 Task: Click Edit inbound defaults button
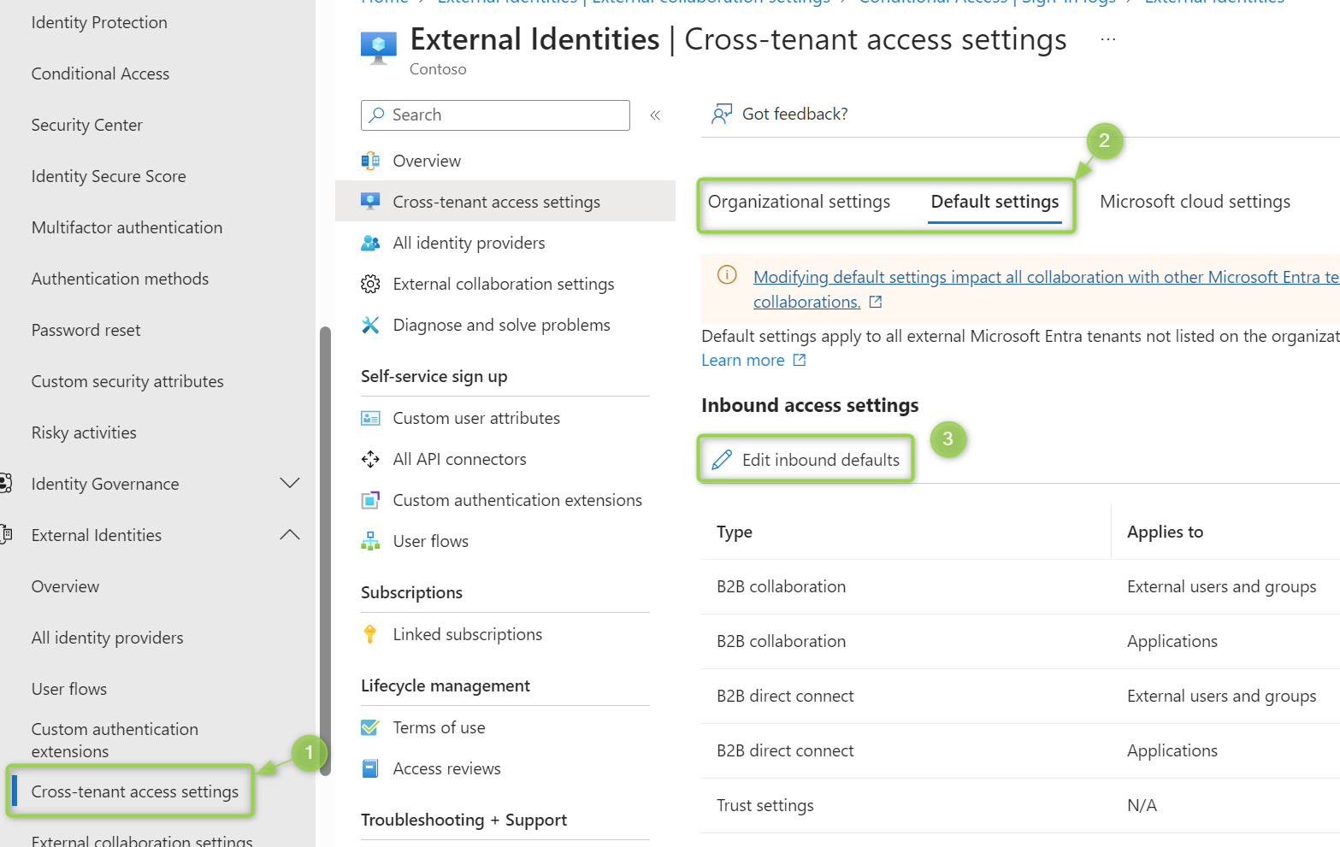[806, 460]
